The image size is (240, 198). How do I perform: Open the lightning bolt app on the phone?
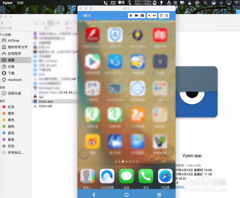tap(138, 35)
